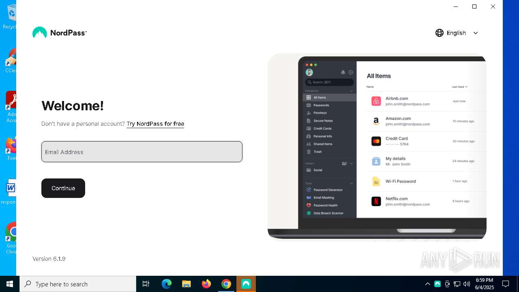Screen dimensions: 519x292
Task: Select the Recycle Bin desktop icon
Action: [10, 17]
